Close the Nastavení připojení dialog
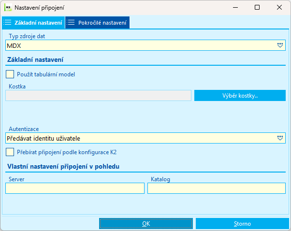Screen dimensions: 291x231 tap(280, 8)
